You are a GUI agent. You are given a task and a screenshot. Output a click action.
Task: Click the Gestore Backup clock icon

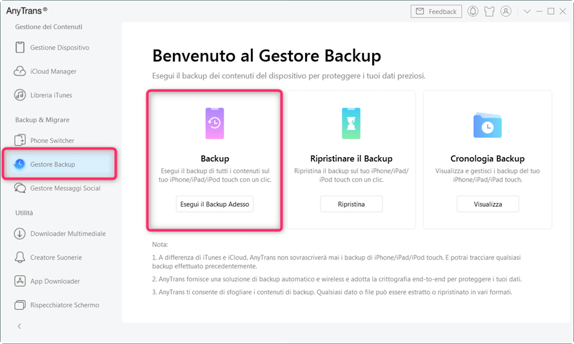19,164
